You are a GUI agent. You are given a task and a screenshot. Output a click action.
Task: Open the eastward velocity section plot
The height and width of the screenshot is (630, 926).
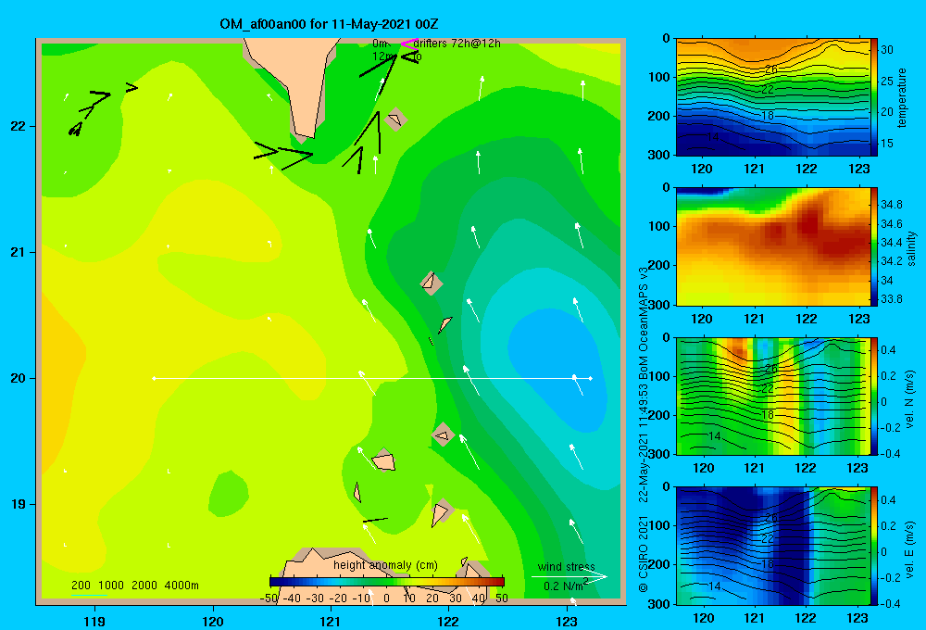point(772,546)
